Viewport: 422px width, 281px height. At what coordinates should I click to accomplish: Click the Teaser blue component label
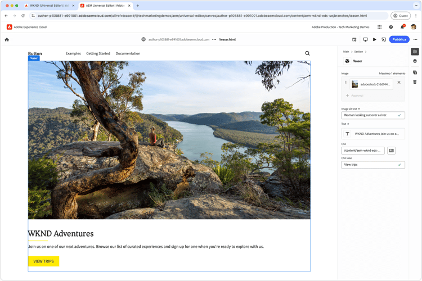34,58
